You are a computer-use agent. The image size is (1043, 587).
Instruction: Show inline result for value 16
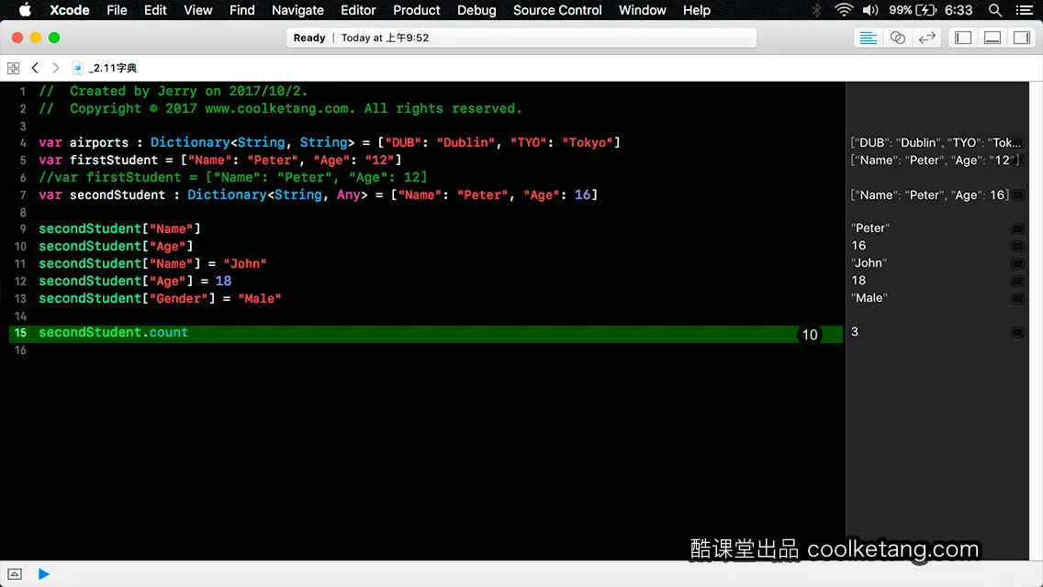[1017, 246]
